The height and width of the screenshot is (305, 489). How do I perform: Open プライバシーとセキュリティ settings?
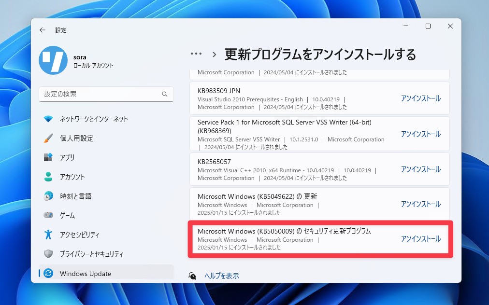106,253
